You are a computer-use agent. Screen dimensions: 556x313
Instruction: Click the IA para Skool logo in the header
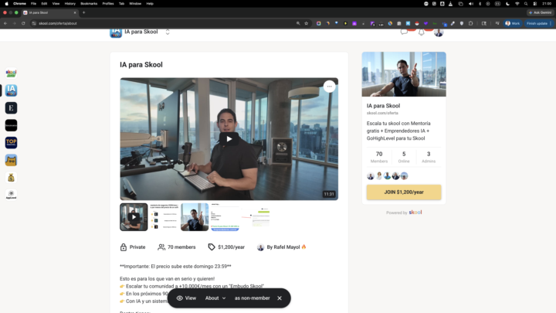[x=116, y=32]
